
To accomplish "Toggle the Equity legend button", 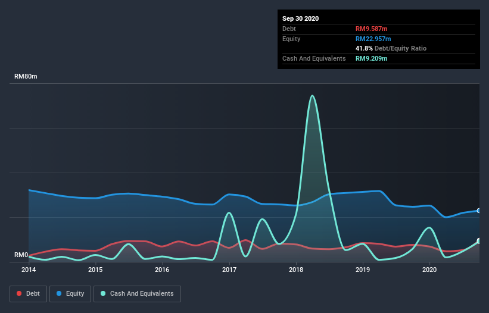I will coord(70,294).
